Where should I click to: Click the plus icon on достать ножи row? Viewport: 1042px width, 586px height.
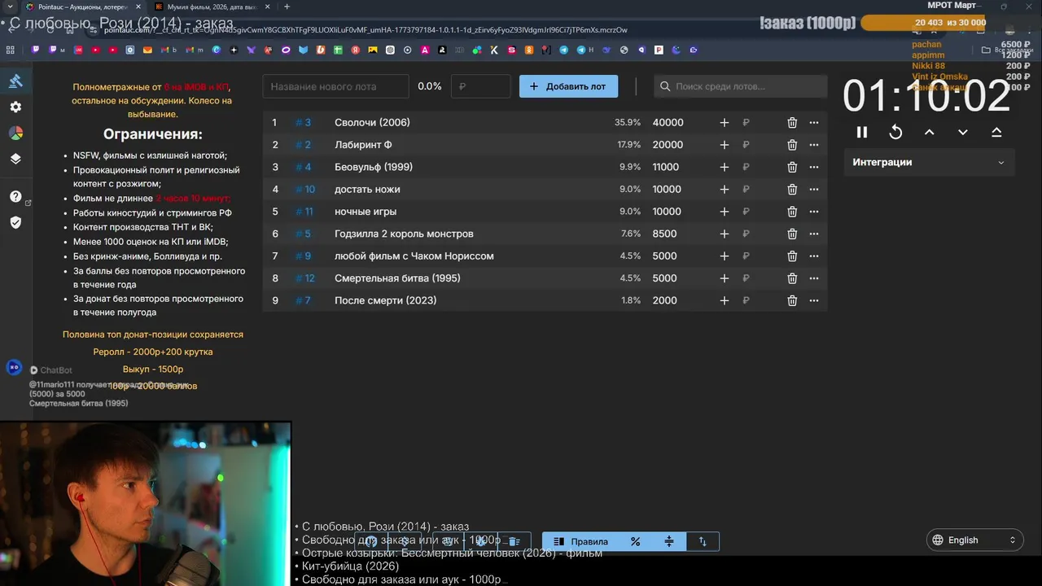(x=725, y=189)
